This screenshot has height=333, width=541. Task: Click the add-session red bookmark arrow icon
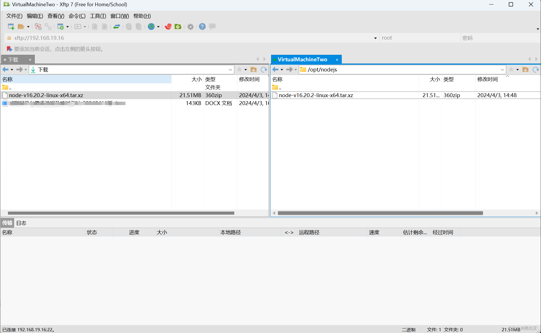(9, 49)
